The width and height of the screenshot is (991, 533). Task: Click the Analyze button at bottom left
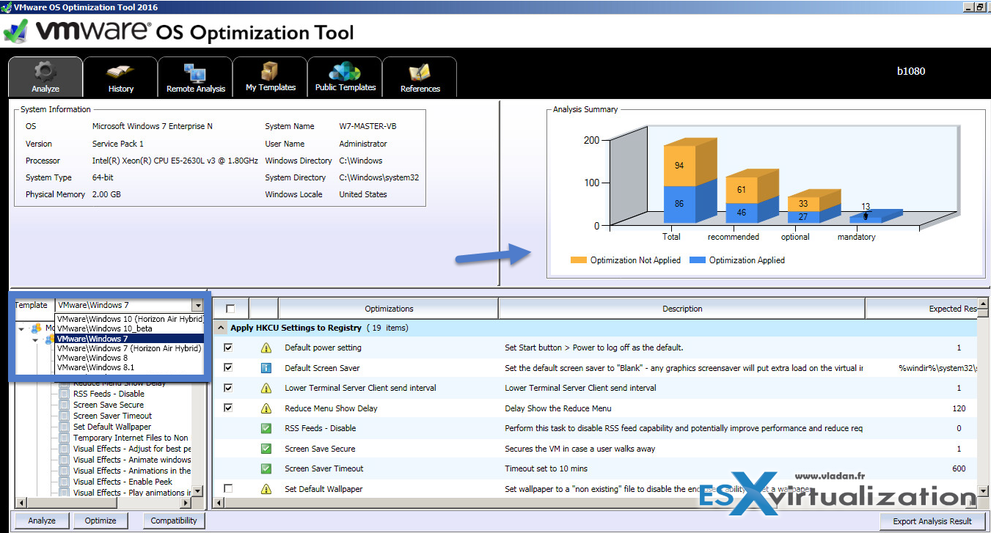click(42, 521)
